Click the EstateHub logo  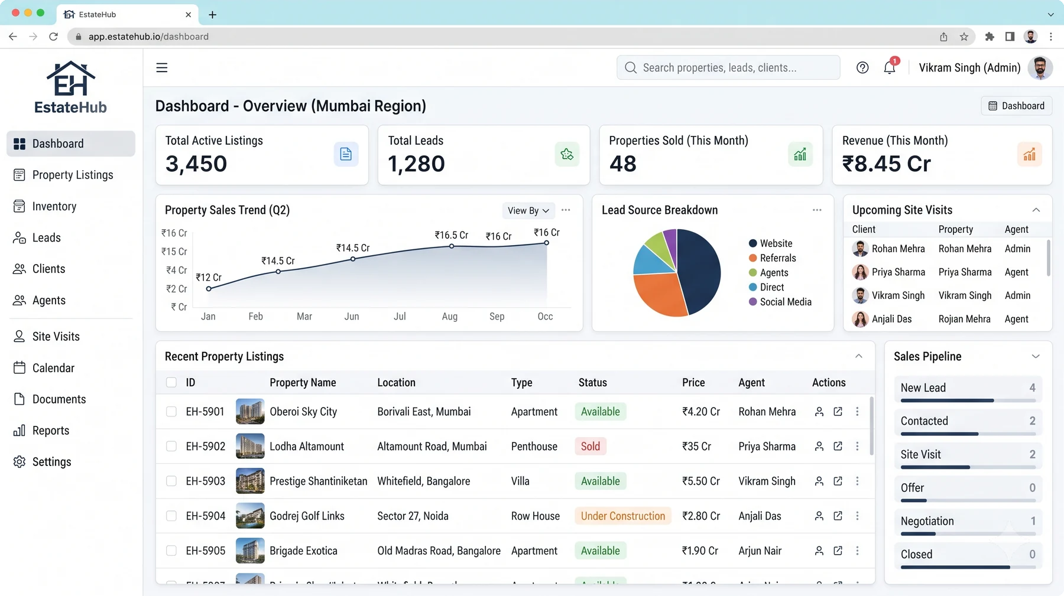(x=70, y=87)
